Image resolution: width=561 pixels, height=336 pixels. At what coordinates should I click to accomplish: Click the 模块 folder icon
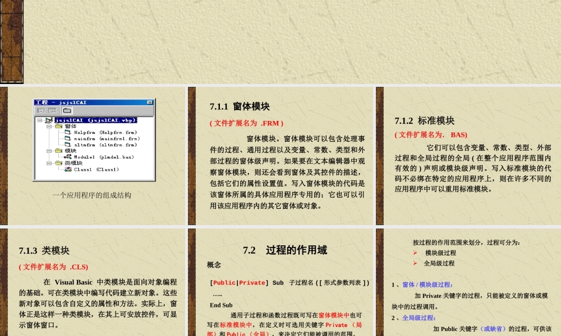pos(58,150)
